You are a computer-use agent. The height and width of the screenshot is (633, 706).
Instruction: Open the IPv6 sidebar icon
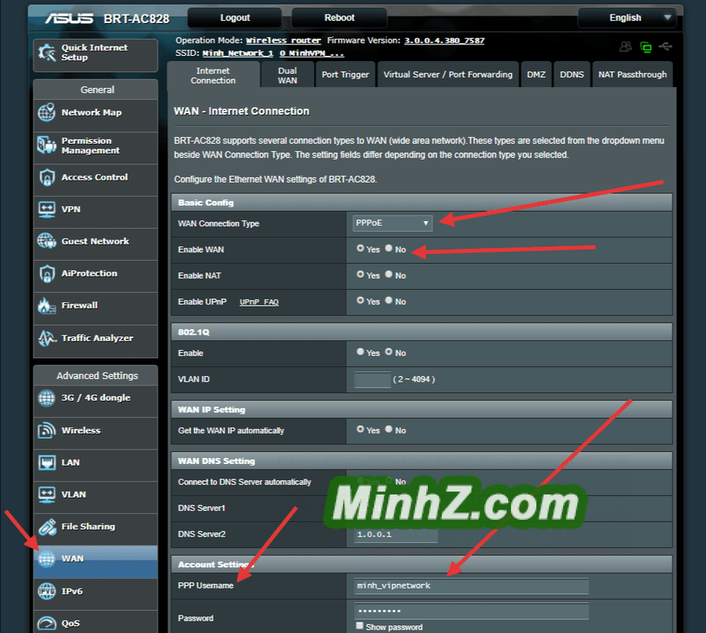[x=47, y=591]
